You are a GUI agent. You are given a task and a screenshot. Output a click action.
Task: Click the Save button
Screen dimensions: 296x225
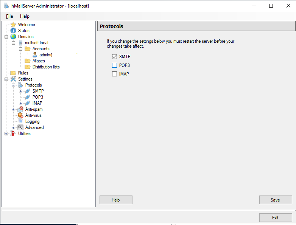[275, 200]
